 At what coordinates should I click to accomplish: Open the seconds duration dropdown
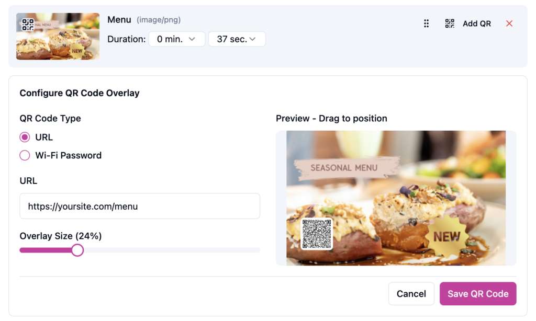point(237,39)
